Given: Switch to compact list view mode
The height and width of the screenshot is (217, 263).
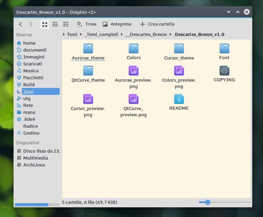Looking at the screenshot, I should click(x=55, y=24).
